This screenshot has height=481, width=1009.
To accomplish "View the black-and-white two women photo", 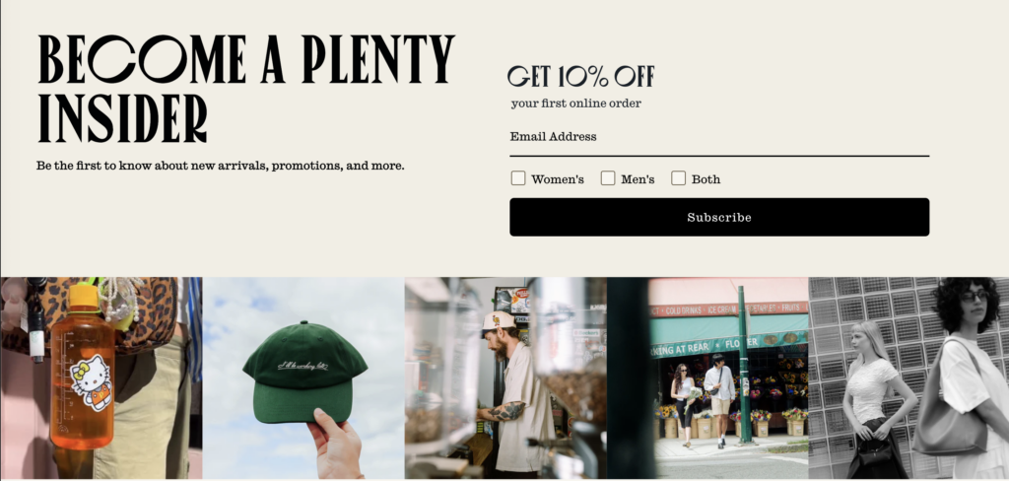I will click(908, 378).
